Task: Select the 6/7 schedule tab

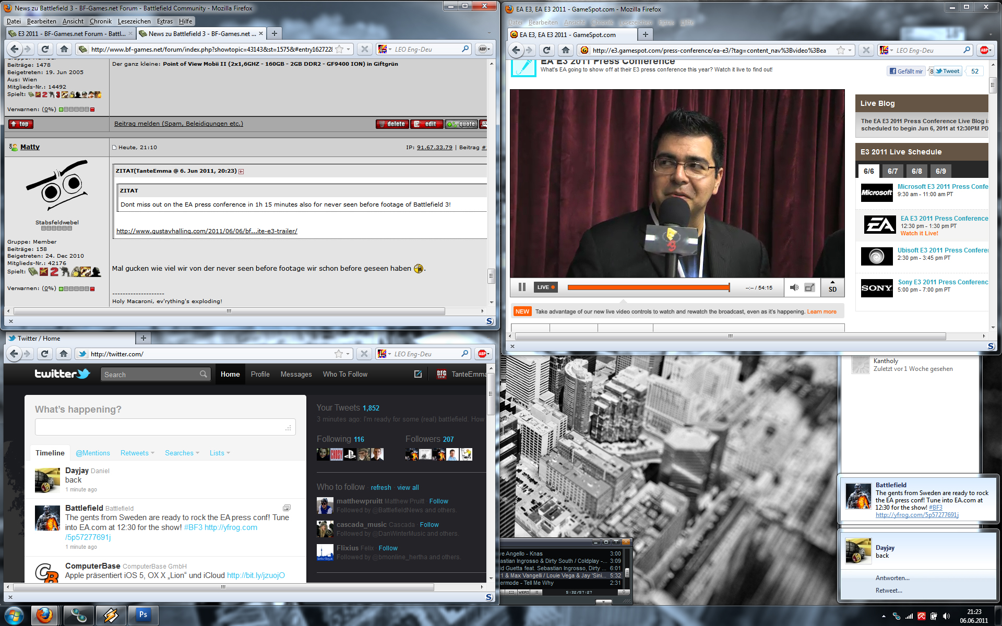Action: click(892, 171)
